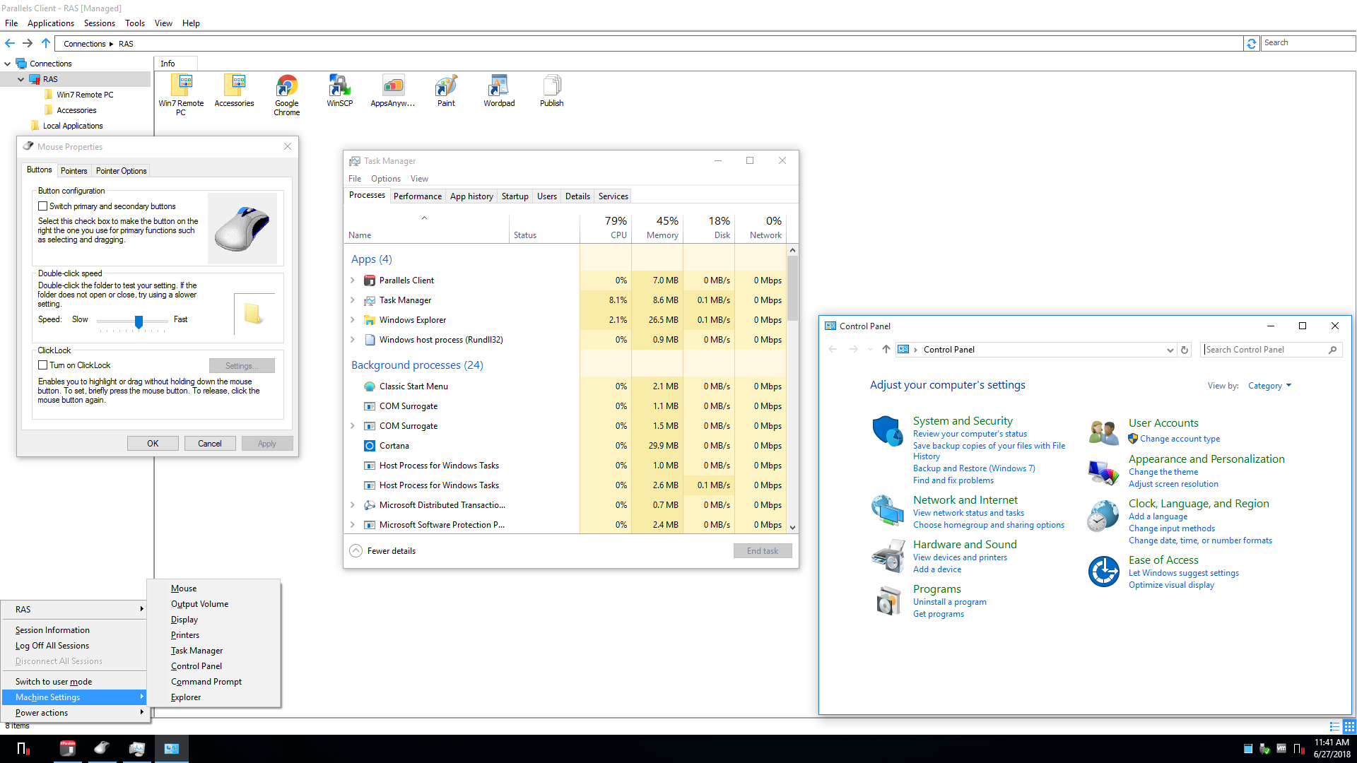This screenshot has width=1357, height=763.
Task: Turn on ClickLock checkbox
Action: click(43, 365)
